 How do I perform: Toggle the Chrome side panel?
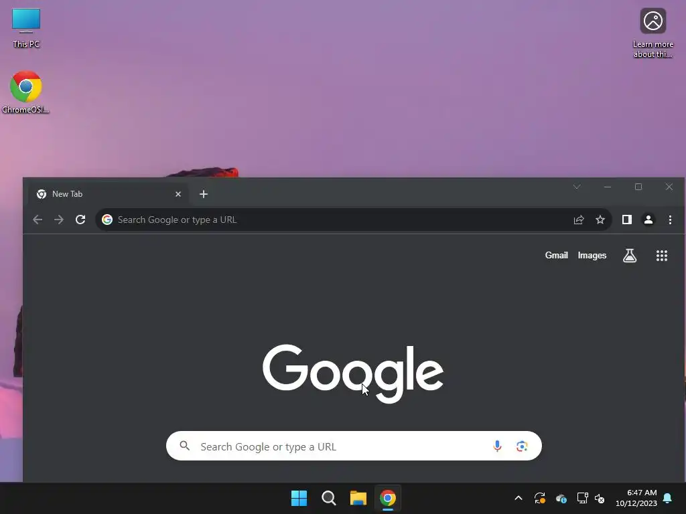click(x=627, y=220)
